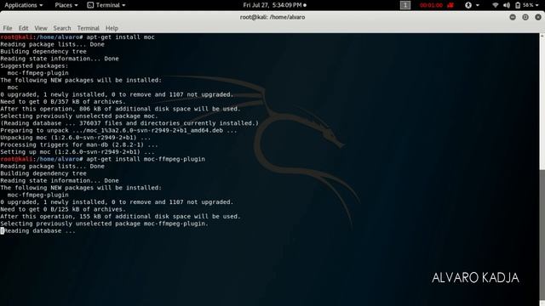Close the terminal window

(538, 17)
